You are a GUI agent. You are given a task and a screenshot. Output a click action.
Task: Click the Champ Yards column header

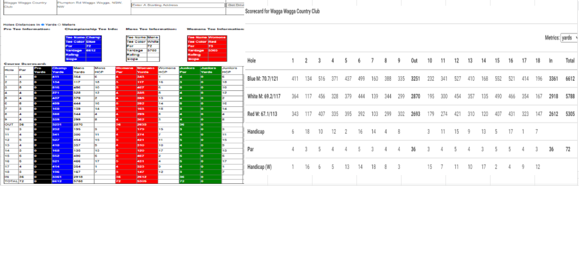(x=62, y=70)
